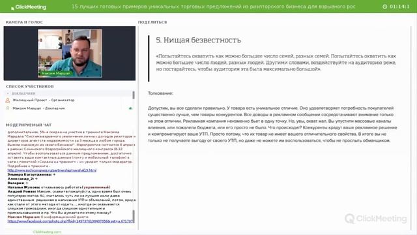Select the Максим Маршал - Докладчик participant row
Viewport: 417px width, 235px height.
click(x=68, y=108)
